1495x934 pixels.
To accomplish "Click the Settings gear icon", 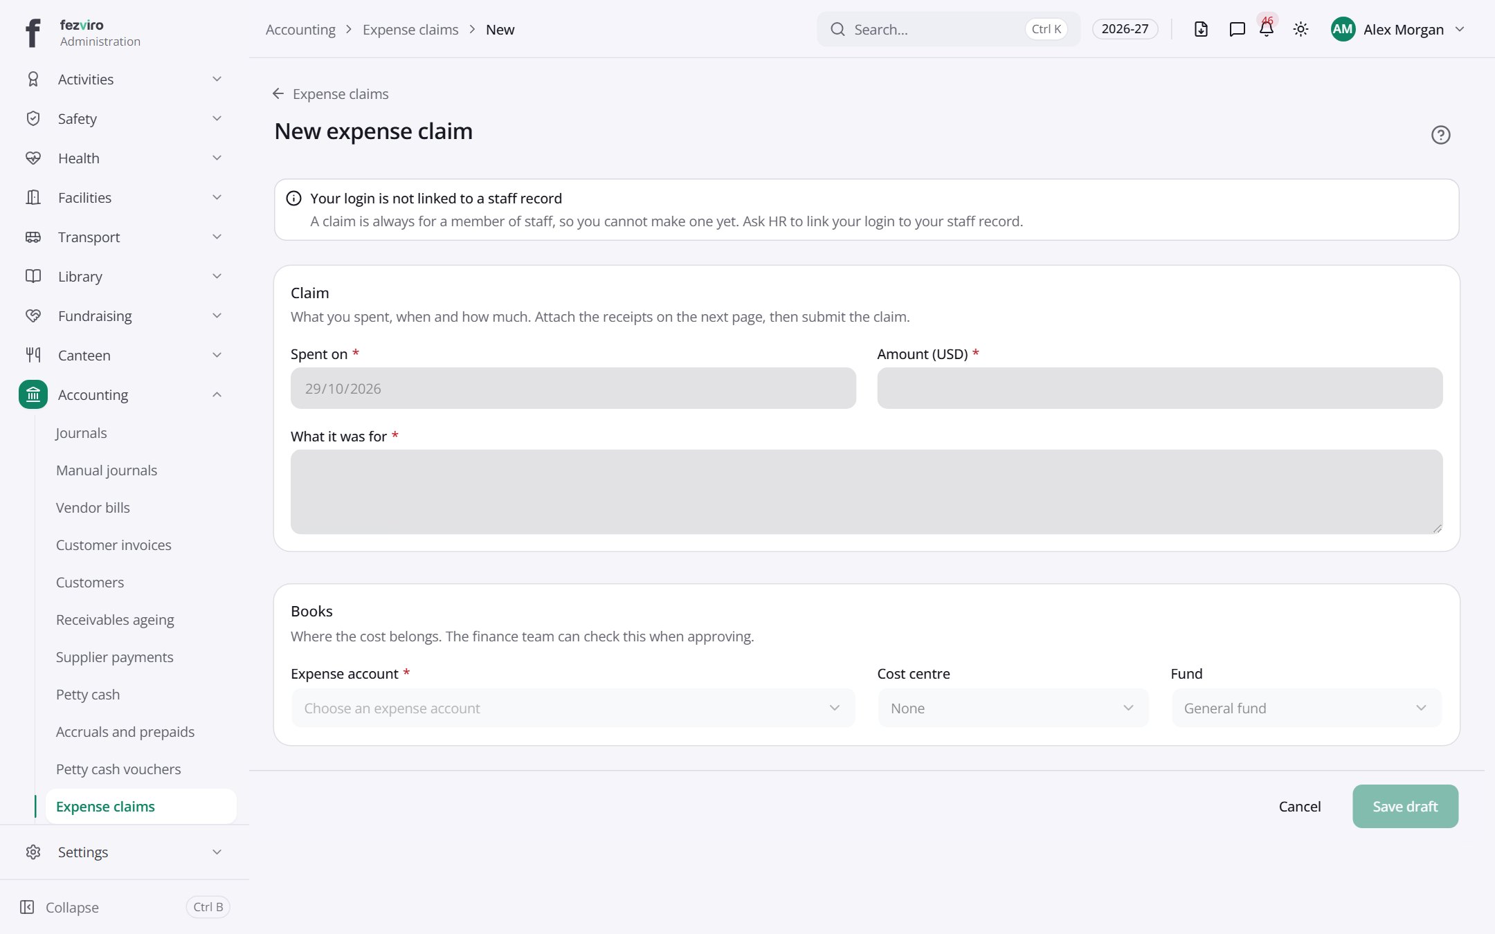I will point(33,852).
